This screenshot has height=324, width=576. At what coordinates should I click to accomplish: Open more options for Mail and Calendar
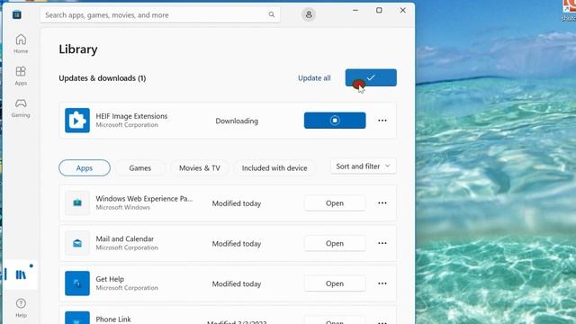coord(382,243)
